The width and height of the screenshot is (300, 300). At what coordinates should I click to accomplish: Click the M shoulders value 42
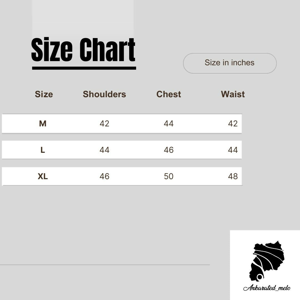[104, 124]
